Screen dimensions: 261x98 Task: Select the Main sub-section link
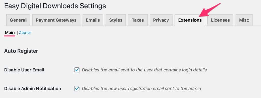tap(10, 33)
